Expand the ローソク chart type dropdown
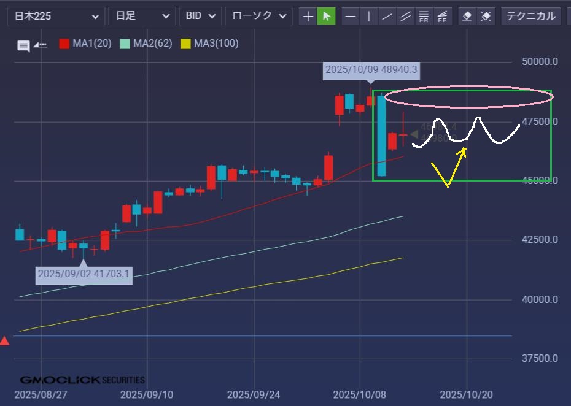571x406 pixels. [258, 16]
